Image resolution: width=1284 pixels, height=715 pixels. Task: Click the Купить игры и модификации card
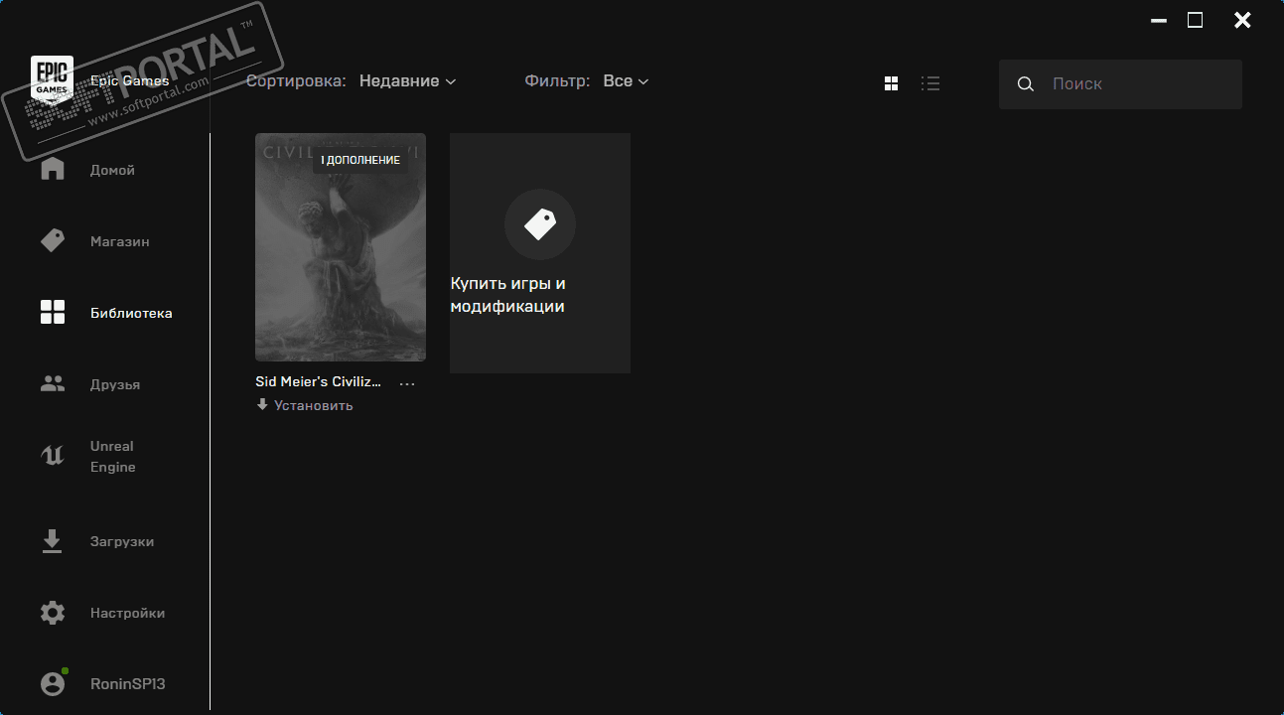coord(540,253)
